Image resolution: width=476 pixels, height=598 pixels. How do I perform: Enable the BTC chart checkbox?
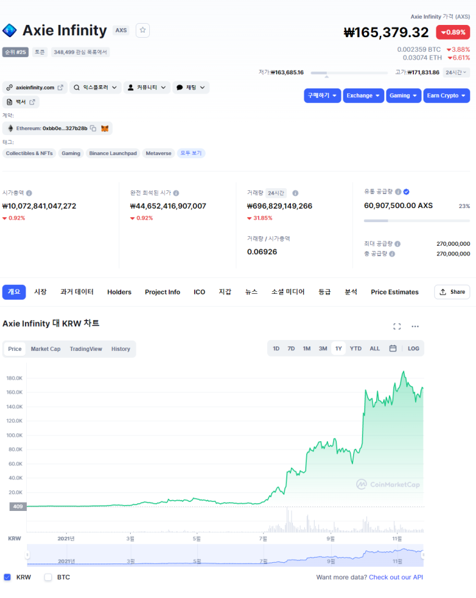pyautogui.click(x=48, y=577)
